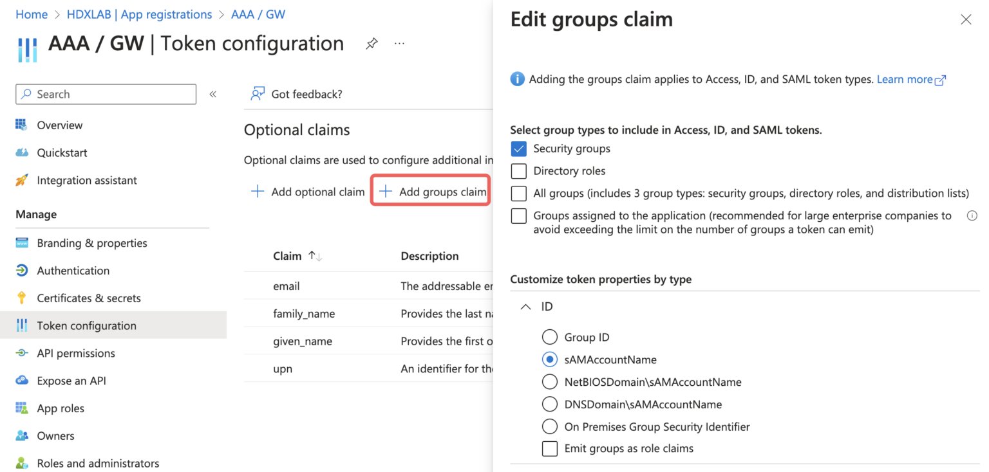Check the All groups option
This screenshot has width=989, height=472.
pos(518,193)
